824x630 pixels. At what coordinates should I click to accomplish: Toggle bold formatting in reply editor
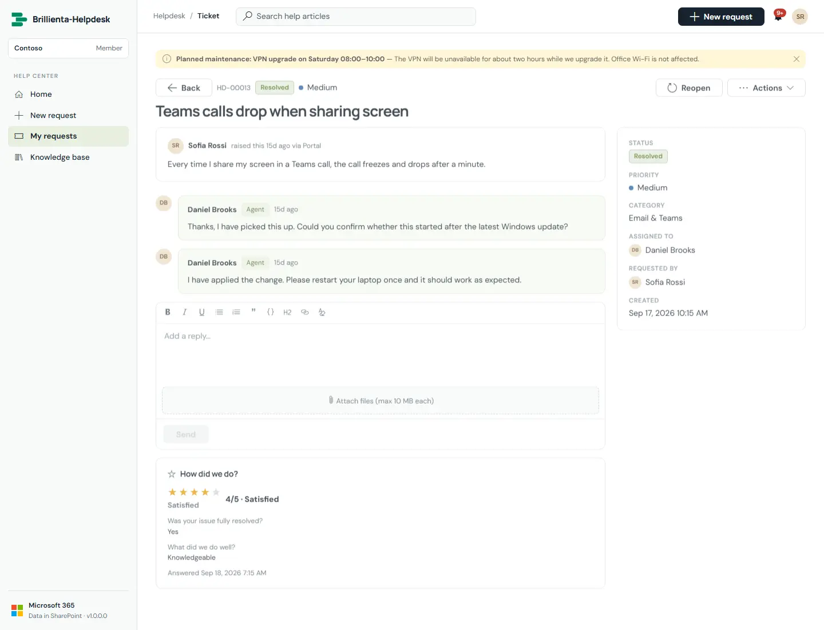click(168, 312)
